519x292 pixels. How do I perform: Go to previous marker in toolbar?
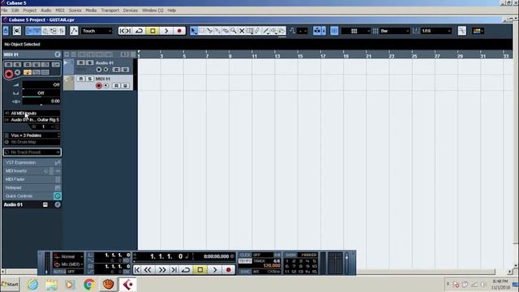(x=122, y=31)
